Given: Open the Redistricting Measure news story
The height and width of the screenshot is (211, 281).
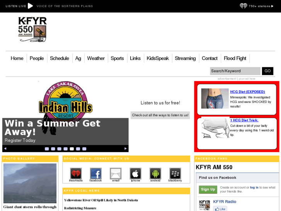Looking at the screenshot, I should [x=80, y=208].
